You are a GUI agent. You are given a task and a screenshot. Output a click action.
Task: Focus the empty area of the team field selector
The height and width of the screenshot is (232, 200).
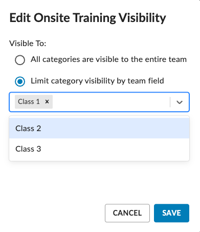point(111,102)
